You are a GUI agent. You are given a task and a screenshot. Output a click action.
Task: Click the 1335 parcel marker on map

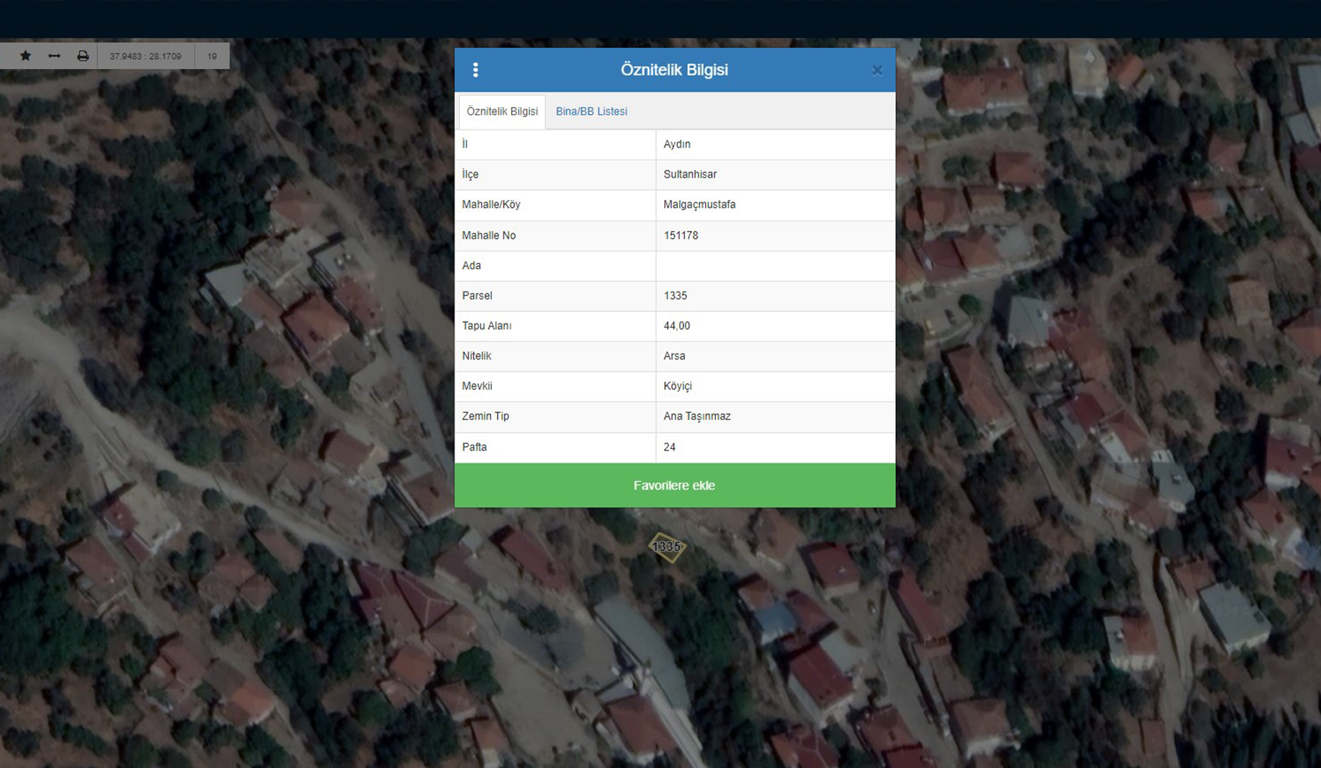(x=667, y=547)
